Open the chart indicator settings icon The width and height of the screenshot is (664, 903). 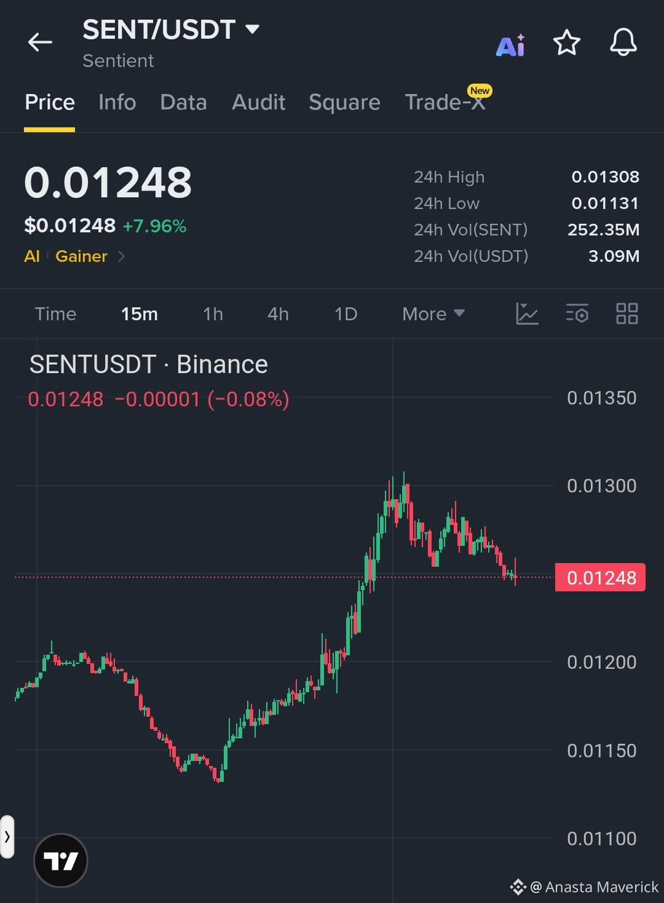[577, 313]
